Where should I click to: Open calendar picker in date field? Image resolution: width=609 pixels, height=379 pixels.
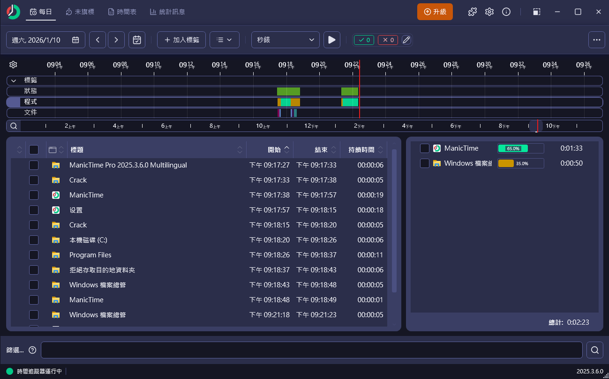[76, 40]
